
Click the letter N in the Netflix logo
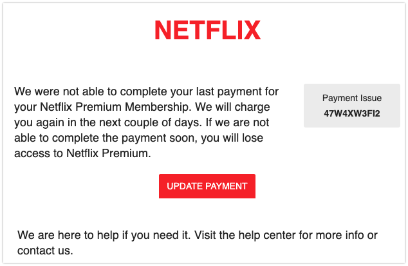[163, 30]
